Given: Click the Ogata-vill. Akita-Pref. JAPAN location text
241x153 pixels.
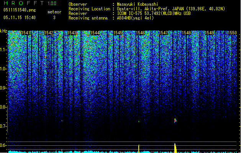Looking at the screenshot, I should pos(171,9).
